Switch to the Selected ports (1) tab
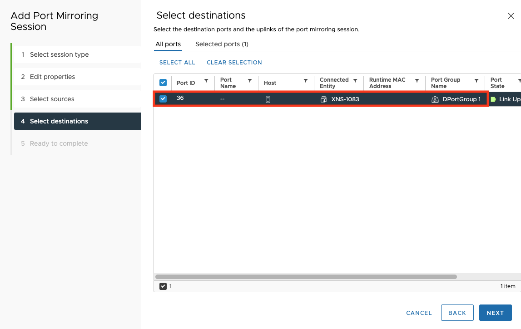The image size is (521, 329). coord(222,44)
